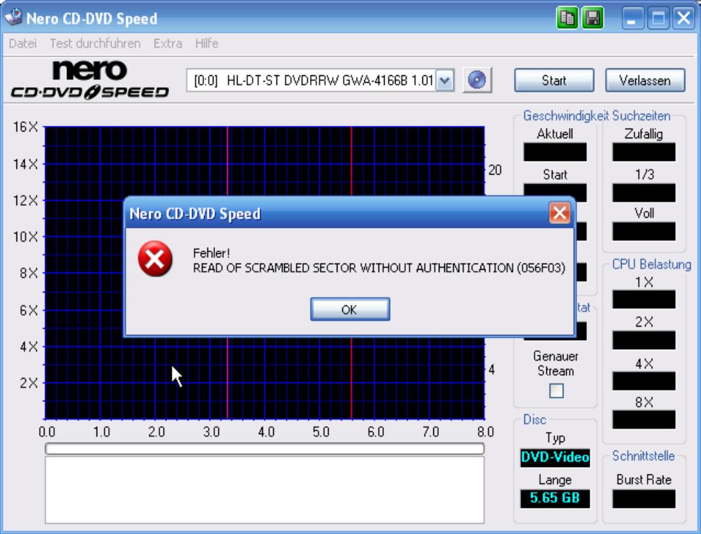701x534 pixels.
Task: Click the CPU Belastung 4X value box
Action: tap(643, 381)
